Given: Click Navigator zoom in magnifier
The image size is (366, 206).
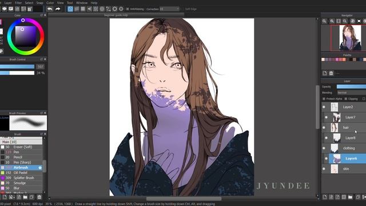Looking at the screenshot, I should (x=332, y=21).
